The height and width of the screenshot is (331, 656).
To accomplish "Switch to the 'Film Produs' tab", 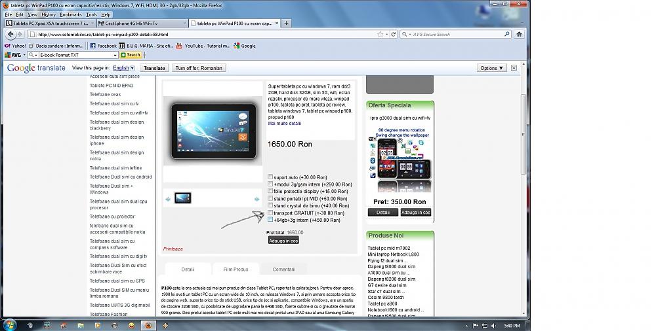I will point(236,269).
